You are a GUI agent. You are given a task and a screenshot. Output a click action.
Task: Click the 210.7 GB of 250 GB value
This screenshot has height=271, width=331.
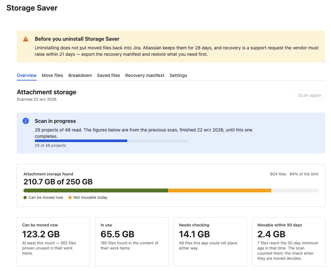58,182
